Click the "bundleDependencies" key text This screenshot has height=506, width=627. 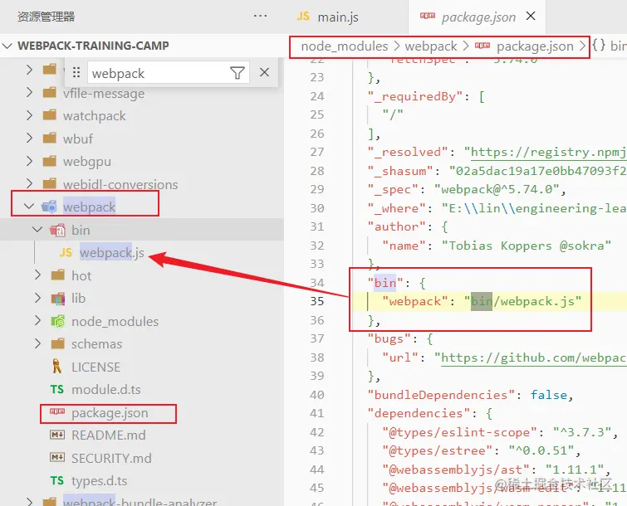point(441,395)
